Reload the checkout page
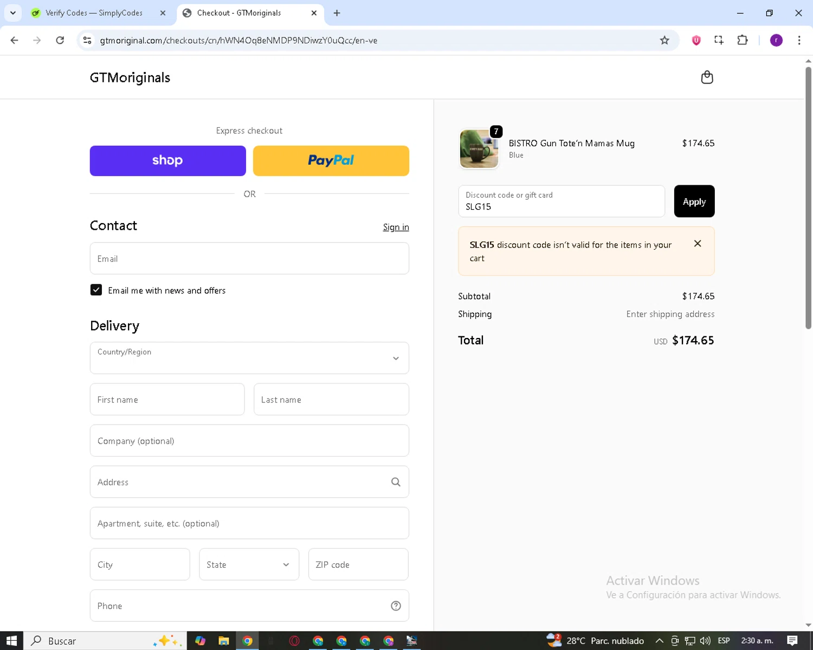813x650 pixels. point(60,40)
